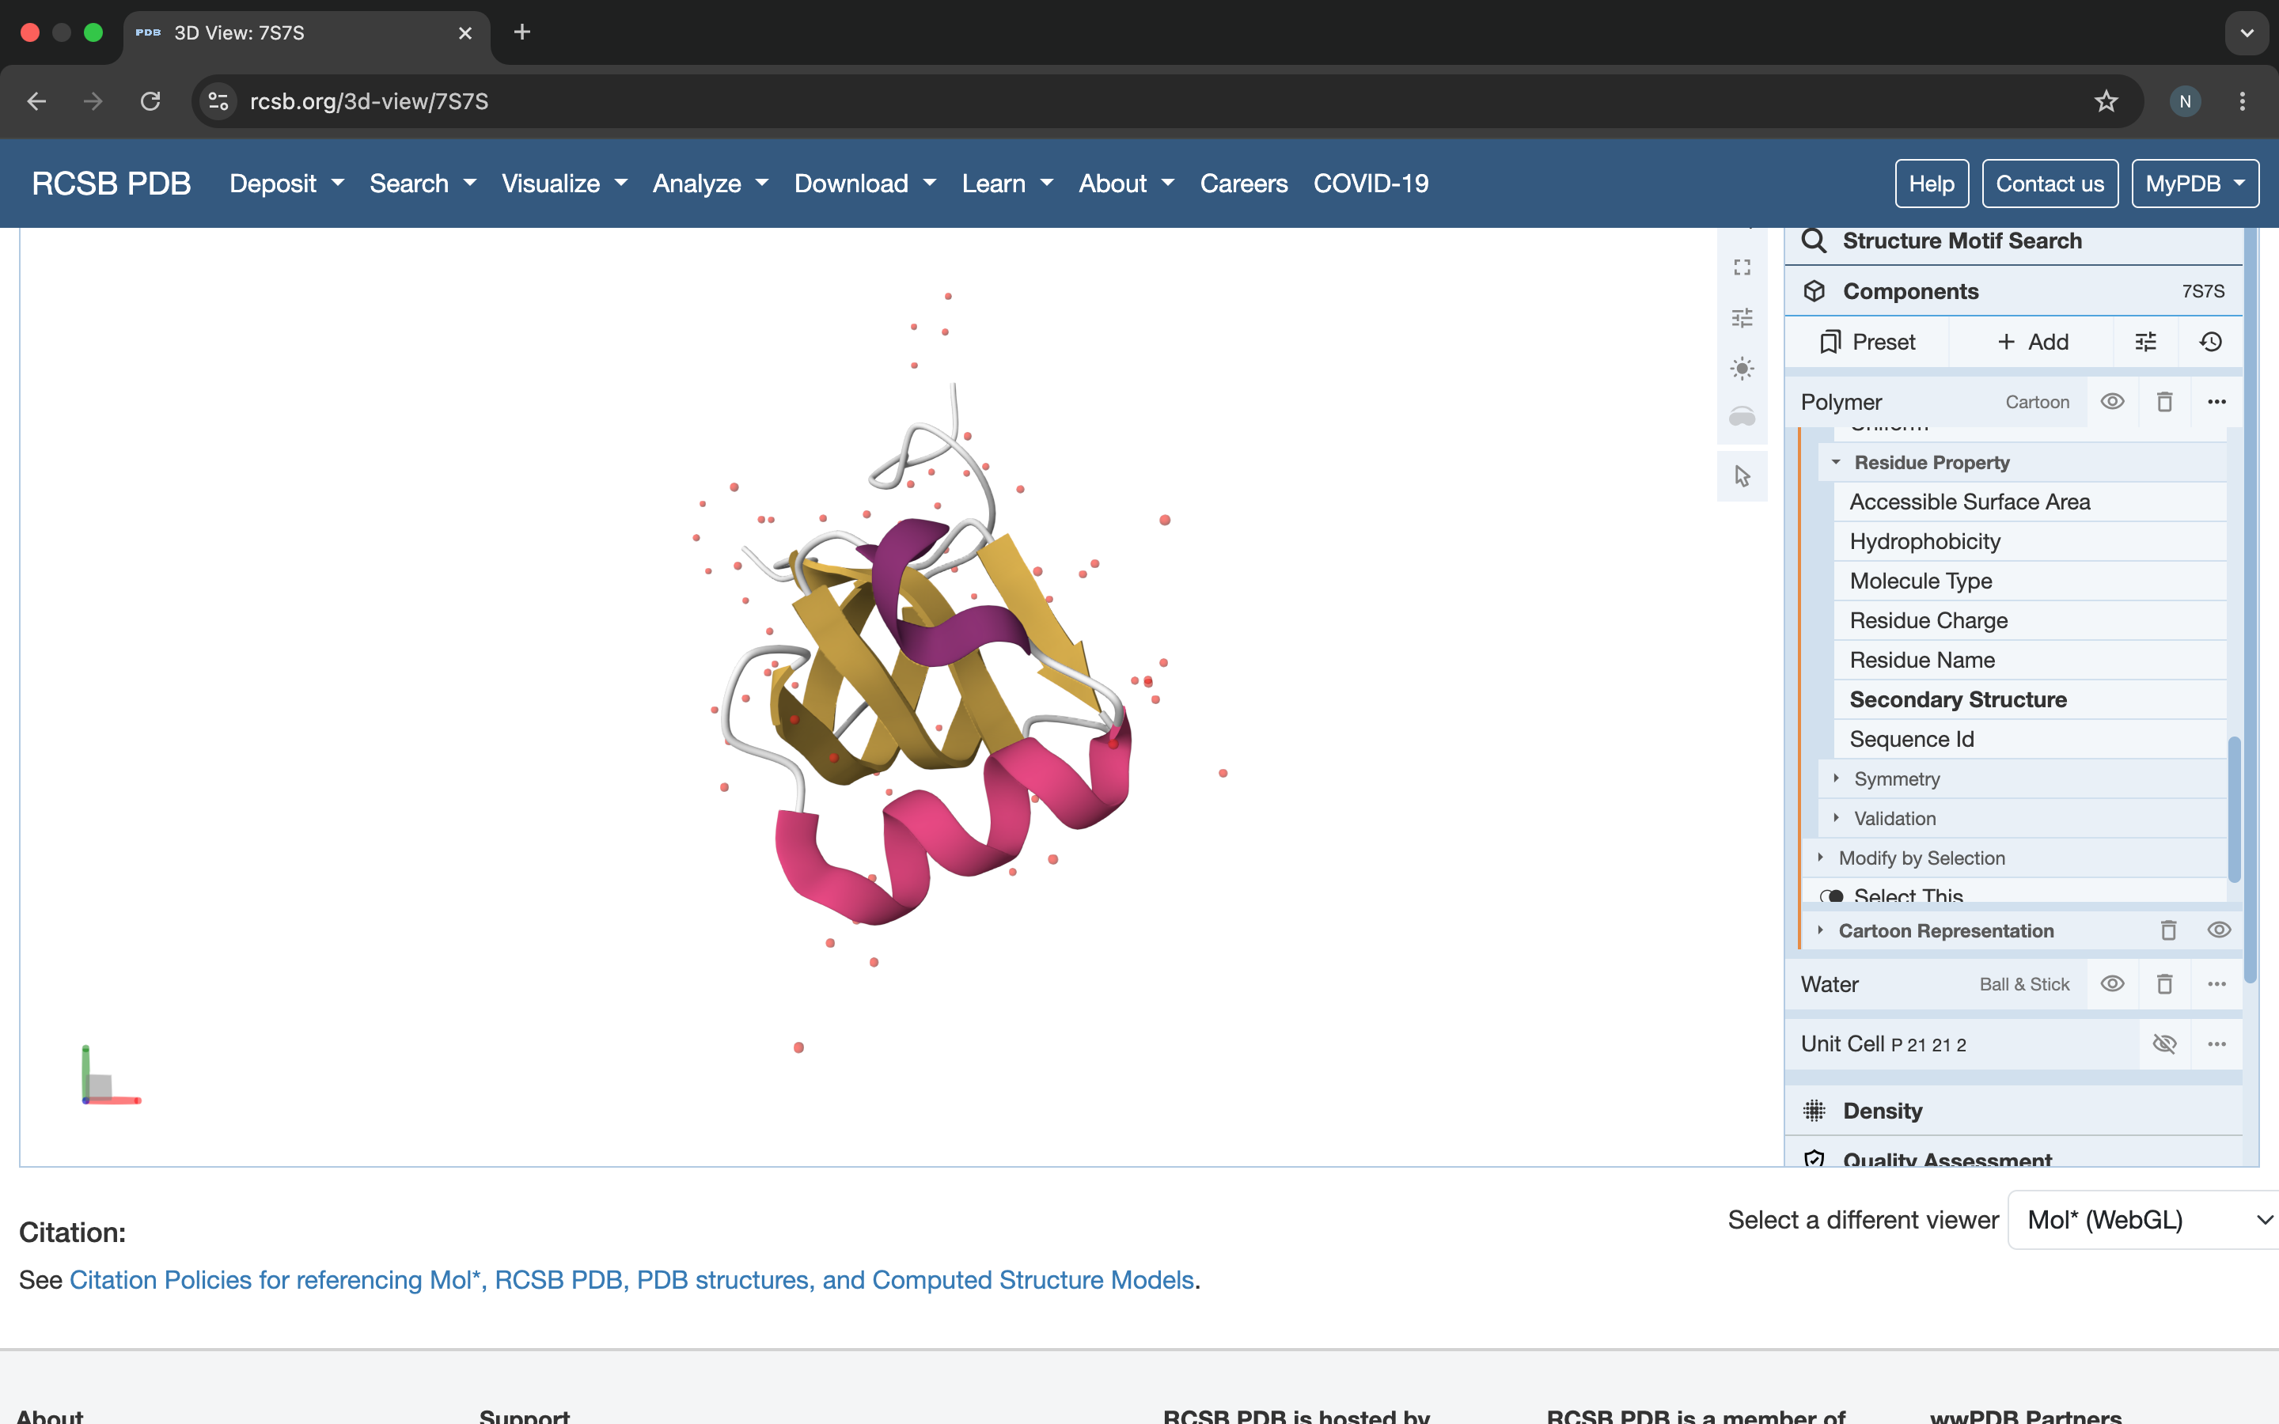
Task: Click the XR headset icon
Action: [1741, 416]
